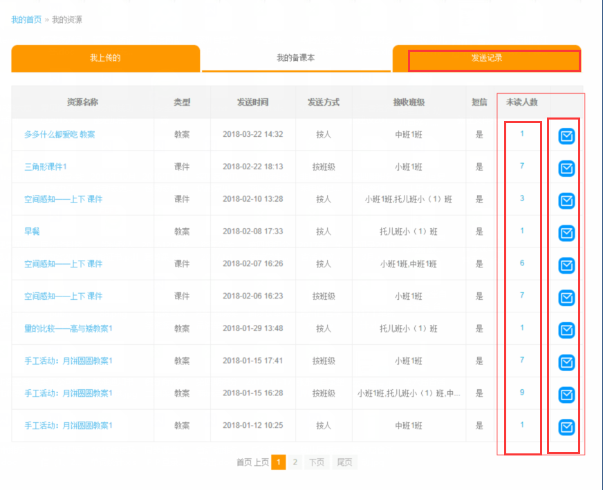Click mail icon for 多多什么都爱吃 教案 row
Screen dimensions: 603x490
click(566, 136)
